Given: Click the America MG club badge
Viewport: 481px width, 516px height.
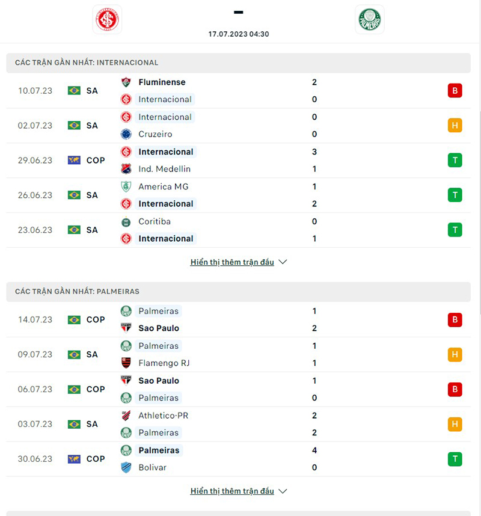Looking at the screenshot, I should point(127,186).
